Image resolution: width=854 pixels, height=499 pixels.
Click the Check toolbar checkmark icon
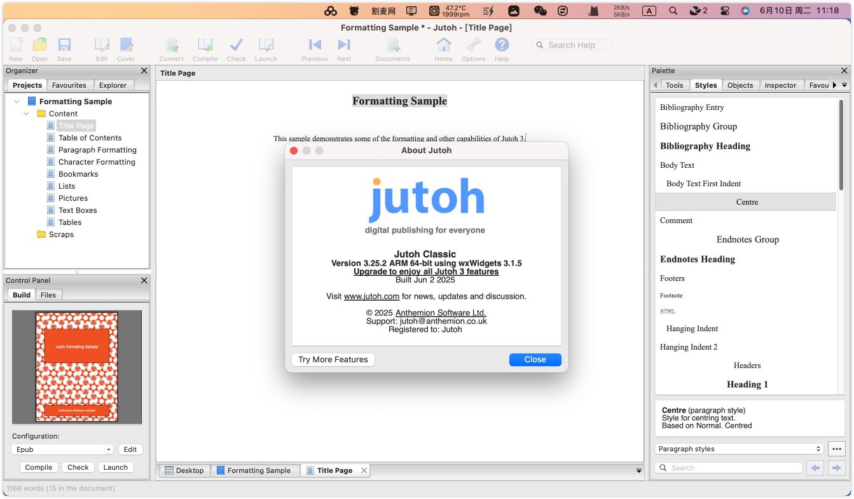pyautogui.click(x=236, y=46)
